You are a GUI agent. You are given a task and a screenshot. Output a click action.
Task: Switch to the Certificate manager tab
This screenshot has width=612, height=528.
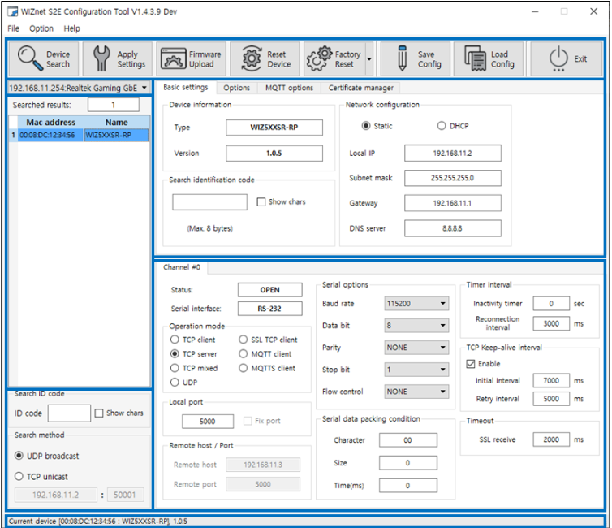pos(360,88)
